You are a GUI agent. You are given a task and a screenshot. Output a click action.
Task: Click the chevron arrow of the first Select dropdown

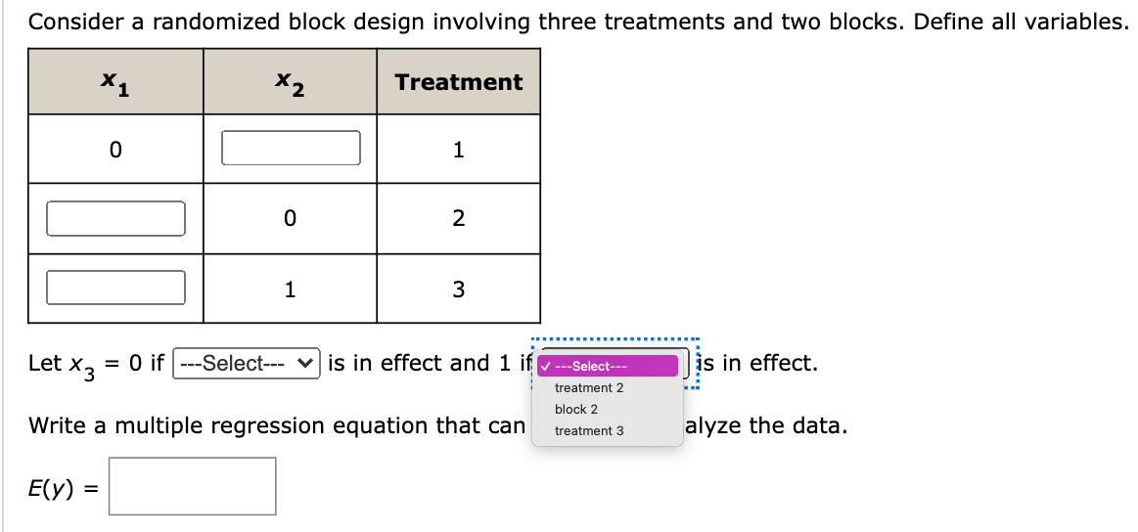307,363
